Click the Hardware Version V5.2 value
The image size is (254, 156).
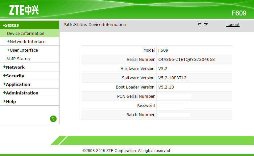pyautogui.click(x=163, y=69)
